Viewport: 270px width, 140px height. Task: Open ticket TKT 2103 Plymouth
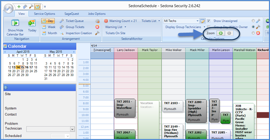172,106
